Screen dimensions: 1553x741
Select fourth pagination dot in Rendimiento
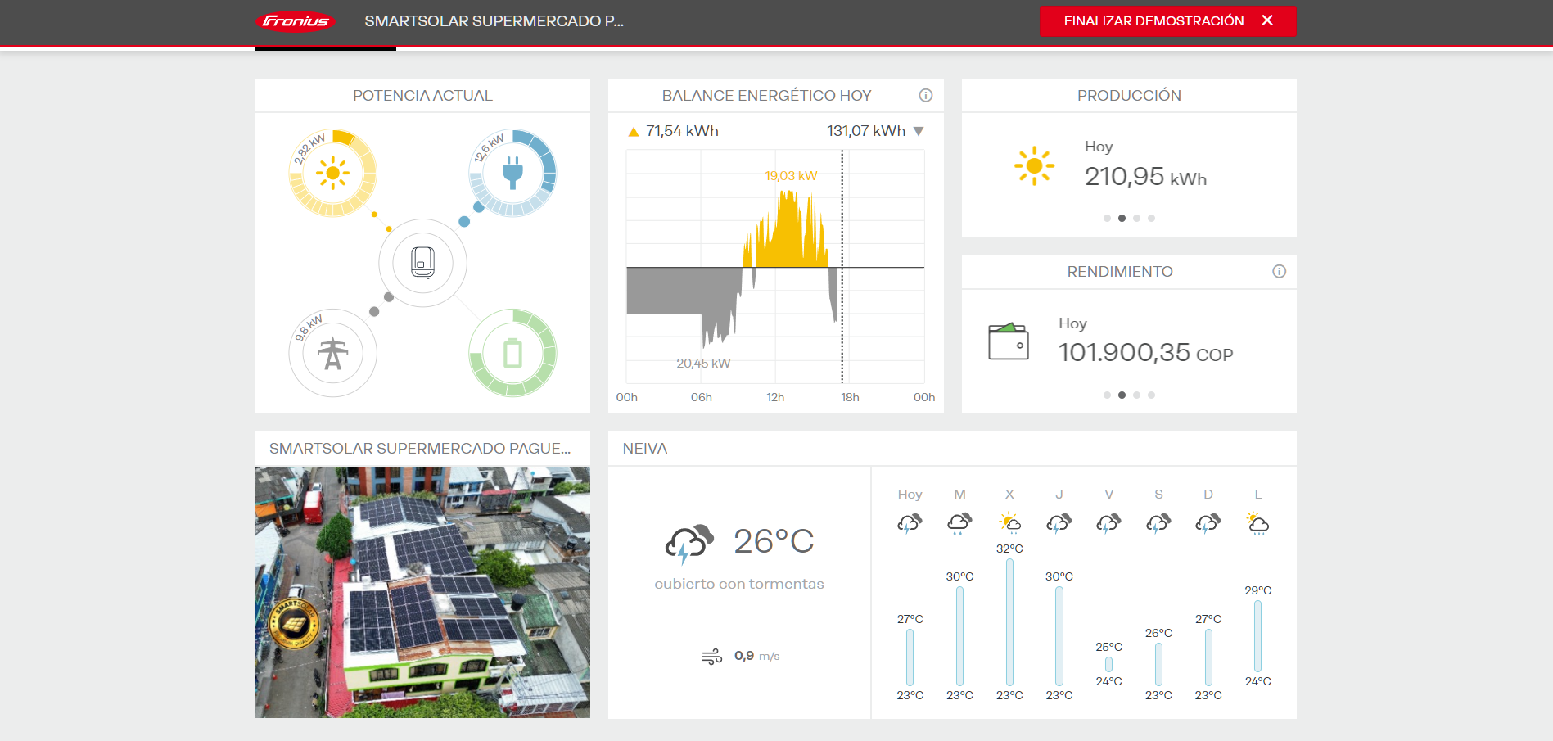(x=1151, y=395)
